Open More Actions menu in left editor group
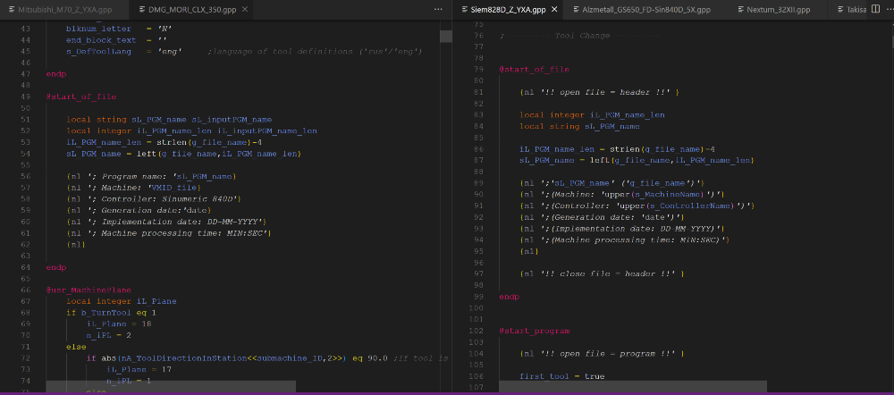This screenshot has height=395, width=894. coord(437,8)
